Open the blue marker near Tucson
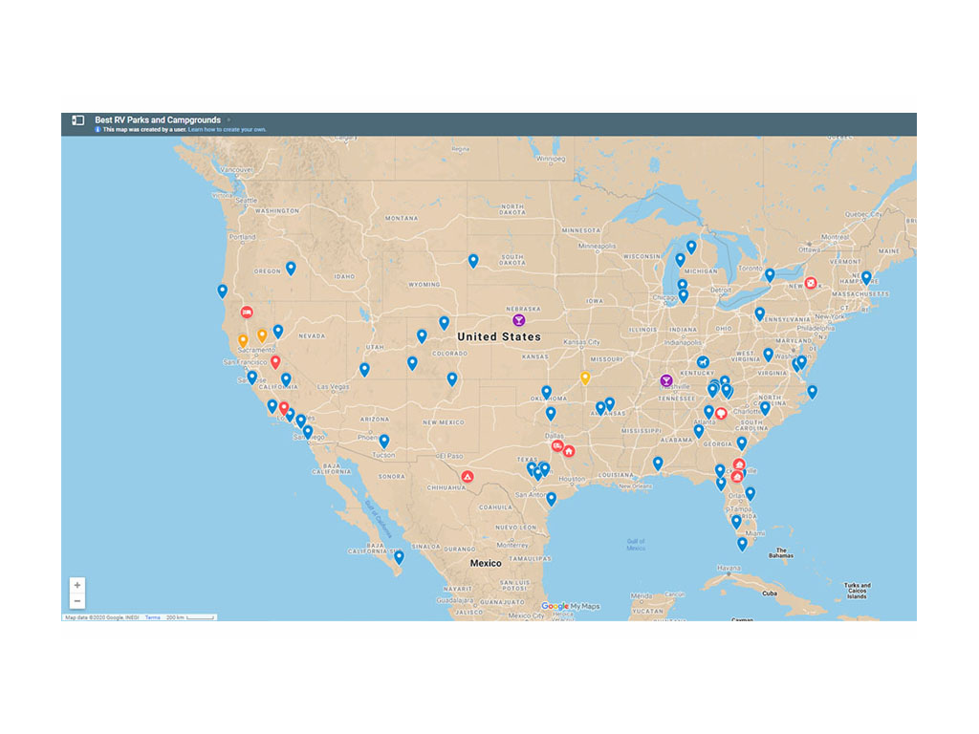The height and width of the screenshot is (734, 979). tap(385, 440)
